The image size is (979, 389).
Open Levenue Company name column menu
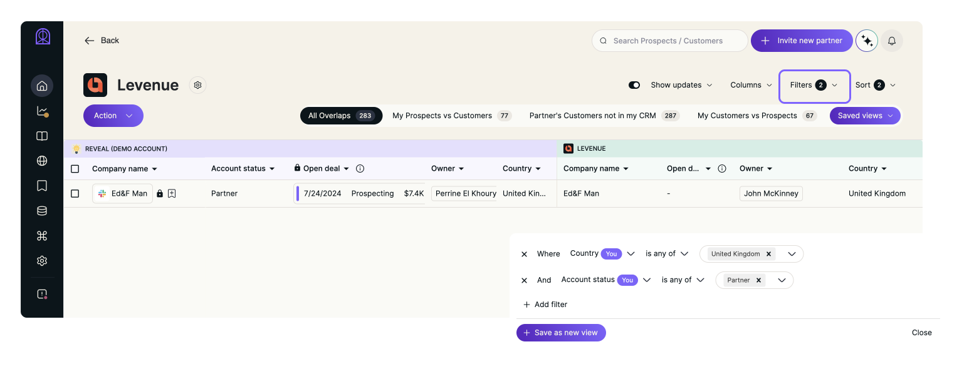[x=596, y=169]
